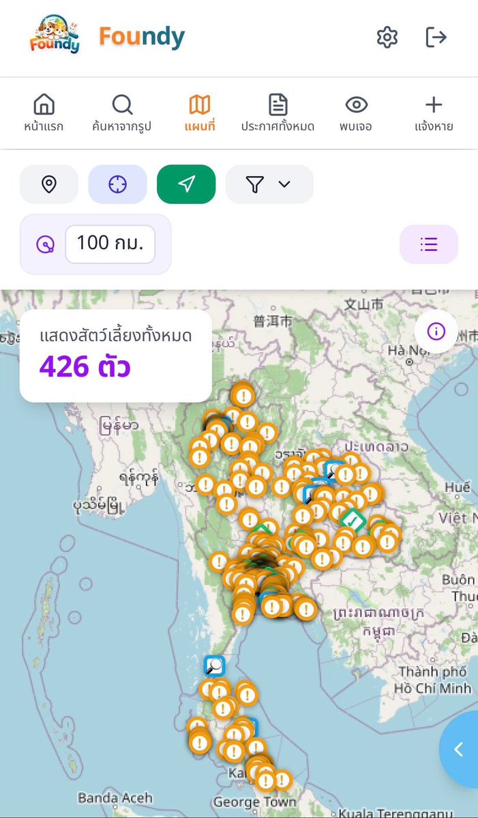Click the 426 ตัว pet count card
This screenshot has width=478, height=818.
(x=116, y=356)
